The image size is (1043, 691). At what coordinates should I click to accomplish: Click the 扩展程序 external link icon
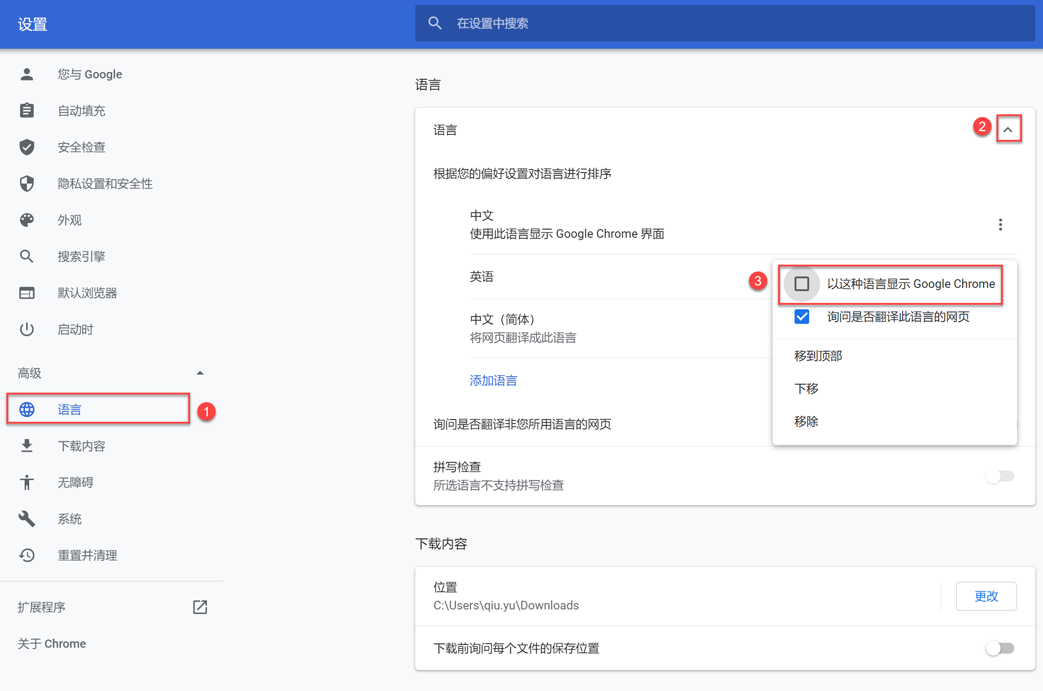point(200,607)
